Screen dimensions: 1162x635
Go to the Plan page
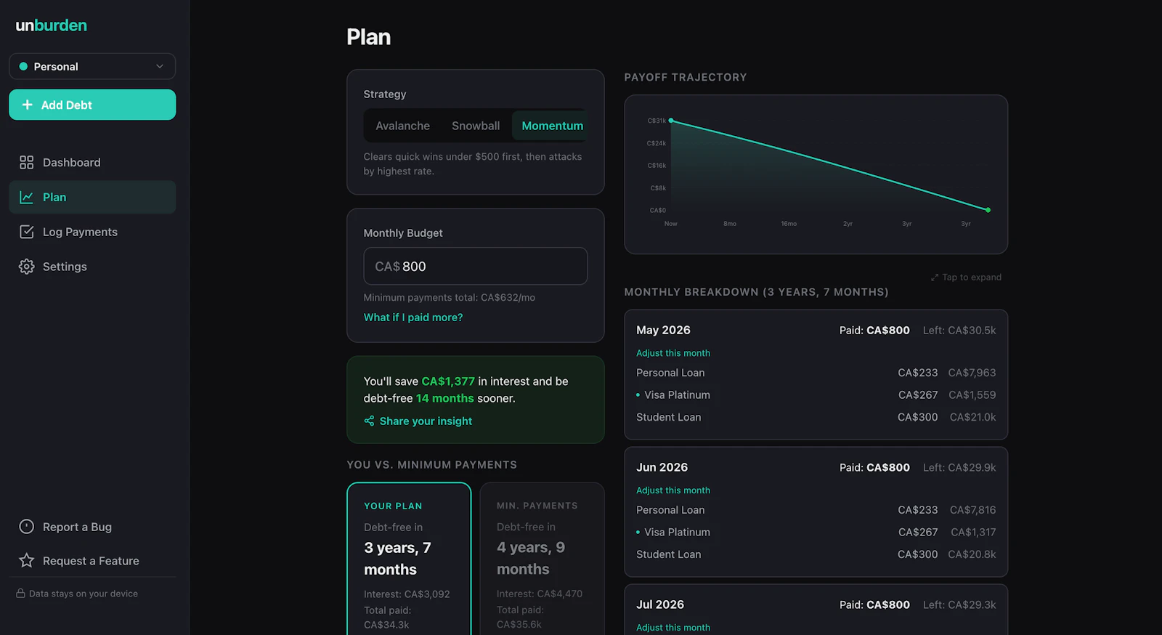click(x=92, y=197)
